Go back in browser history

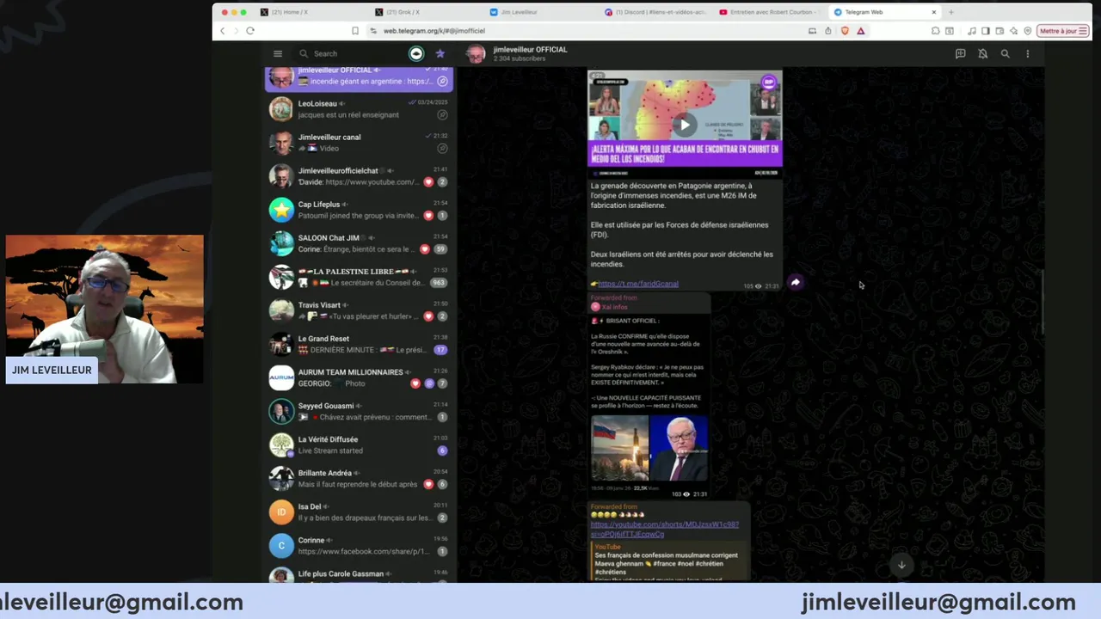pyautogui.click(x=222, y=31)
